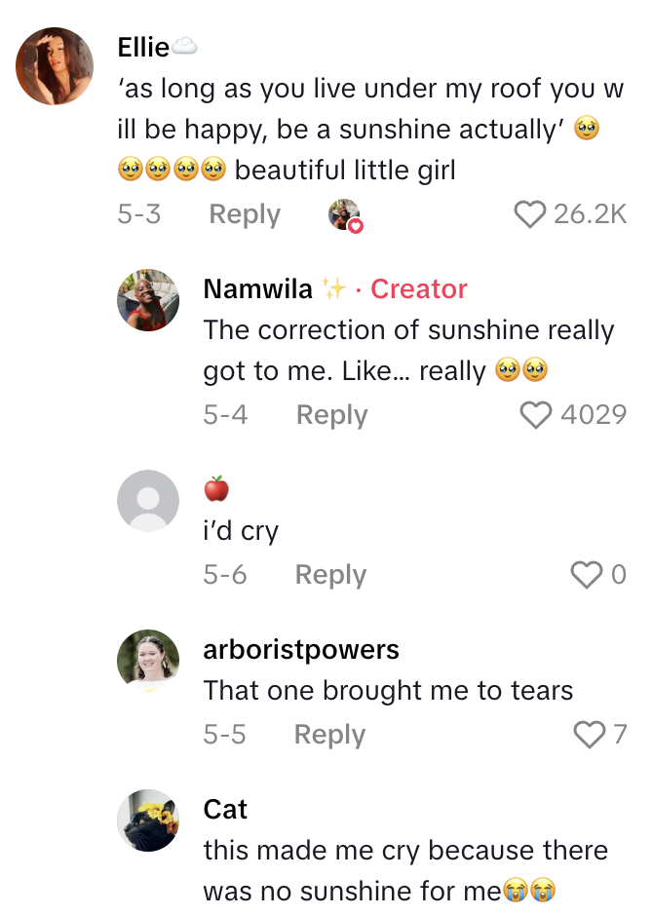Tap the blank gray avatar of the apple-emoji user
653x916 pixels.
pos(148,500)
